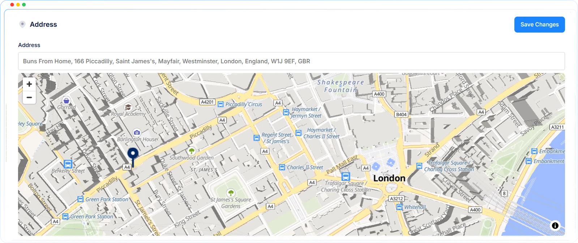Click the Garrard shopping bag icon

[x=66, y=101]
